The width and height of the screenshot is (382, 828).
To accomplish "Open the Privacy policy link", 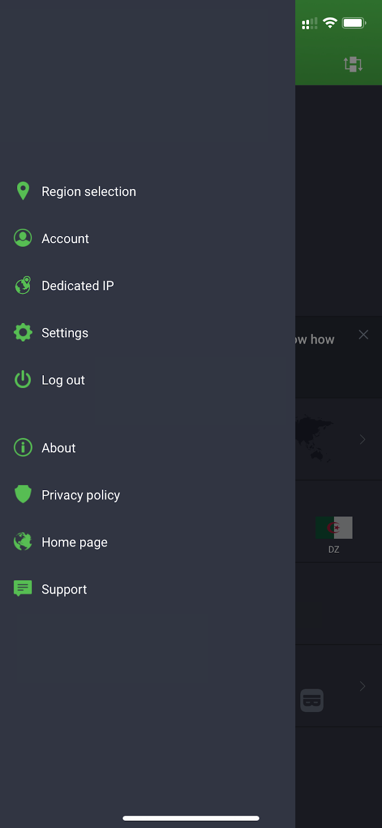I will 81,495.
